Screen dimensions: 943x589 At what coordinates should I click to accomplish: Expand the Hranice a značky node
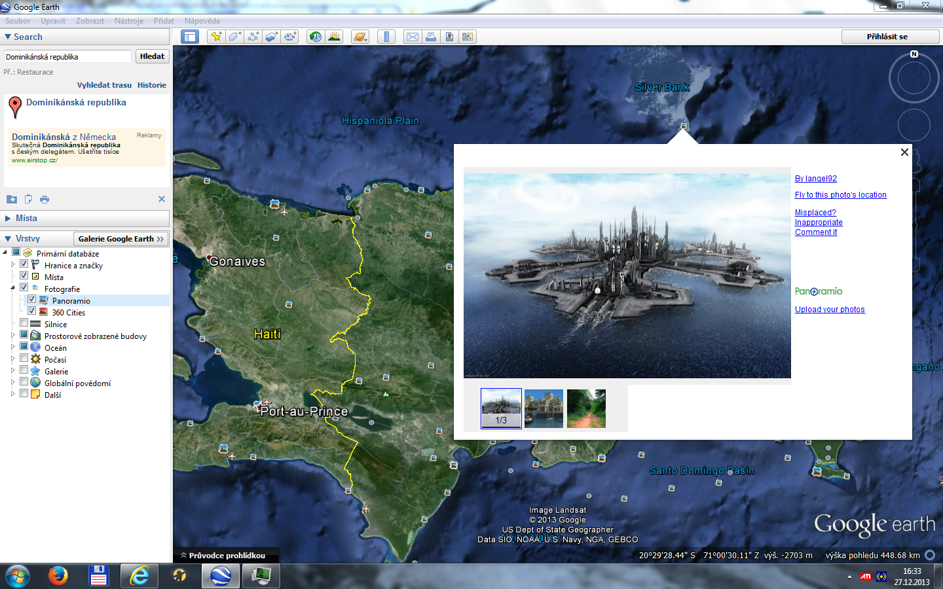[x=13, y=264]
